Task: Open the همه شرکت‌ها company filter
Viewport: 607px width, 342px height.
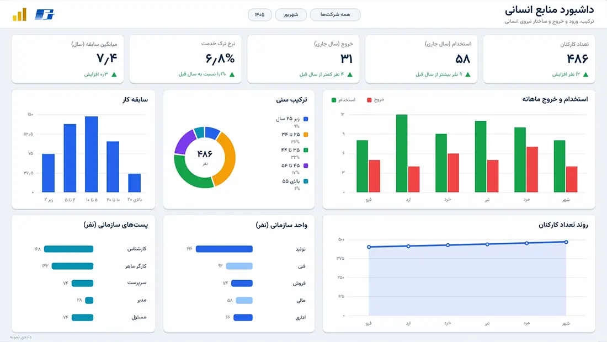Action: click(x=336, y=15)
